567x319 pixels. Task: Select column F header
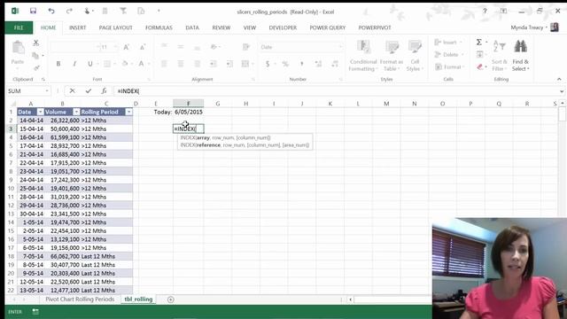tap(189, 104)
